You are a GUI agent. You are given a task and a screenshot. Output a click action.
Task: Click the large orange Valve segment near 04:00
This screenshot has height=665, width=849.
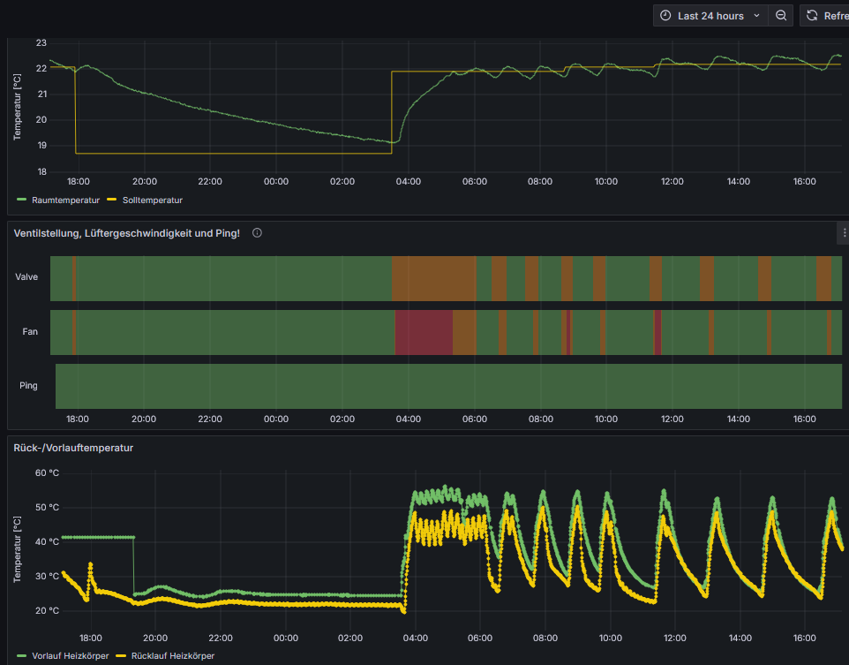(x=433, y=278)
